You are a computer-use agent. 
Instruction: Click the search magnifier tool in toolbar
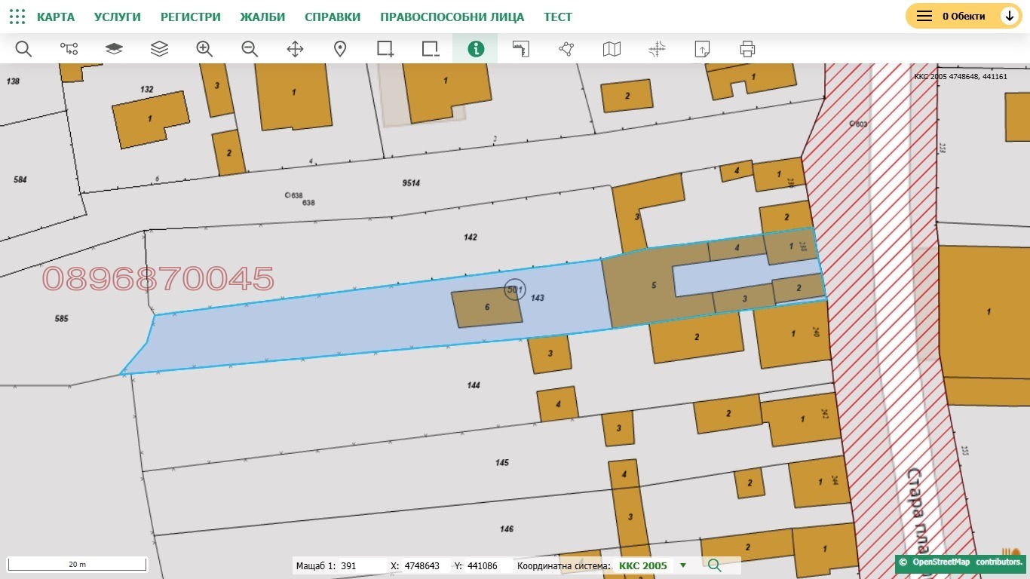click(23, 49)
